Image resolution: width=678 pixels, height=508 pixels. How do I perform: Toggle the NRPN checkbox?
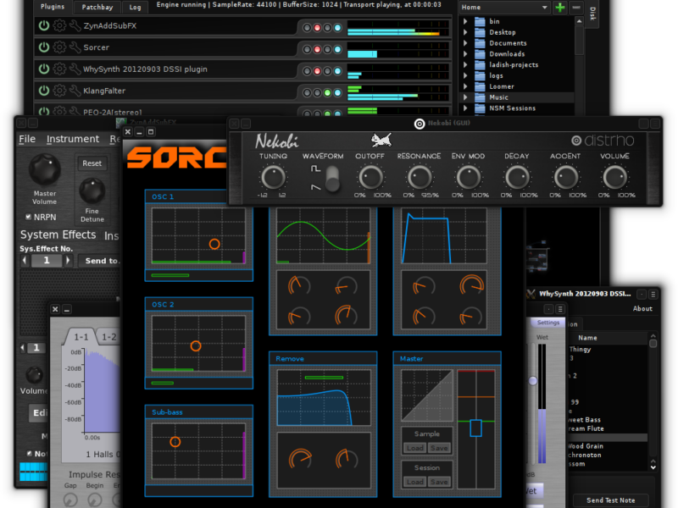28,217
